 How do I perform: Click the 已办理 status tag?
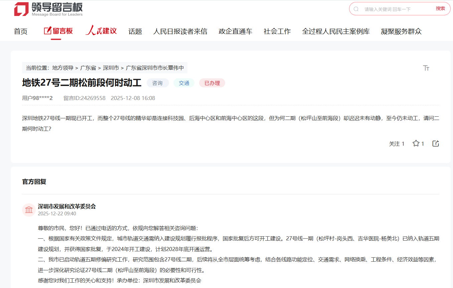[212, 83]
